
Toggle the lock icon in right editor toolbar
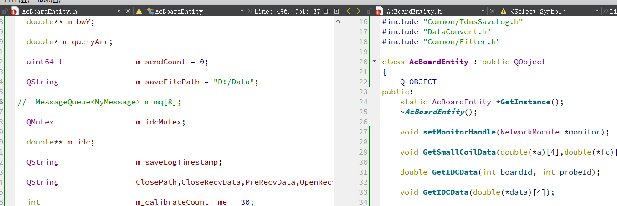tap(369, 11)
